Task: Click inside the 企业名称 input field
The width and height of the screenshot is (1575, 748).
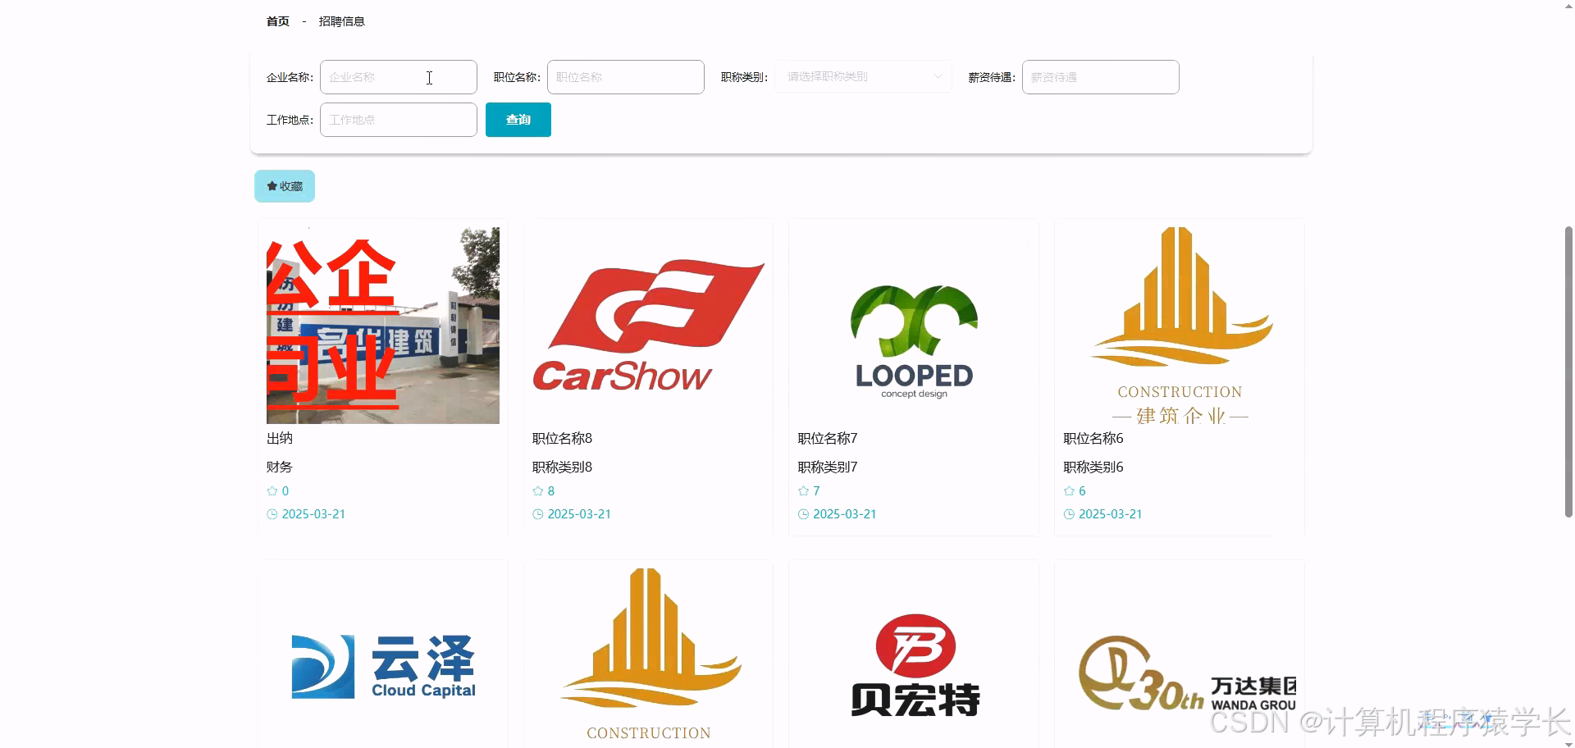Action: click(398, 76)
